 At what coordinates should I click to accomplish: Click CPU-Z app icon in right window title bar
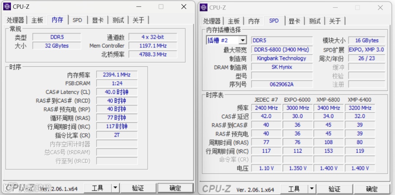coord(204,7)
